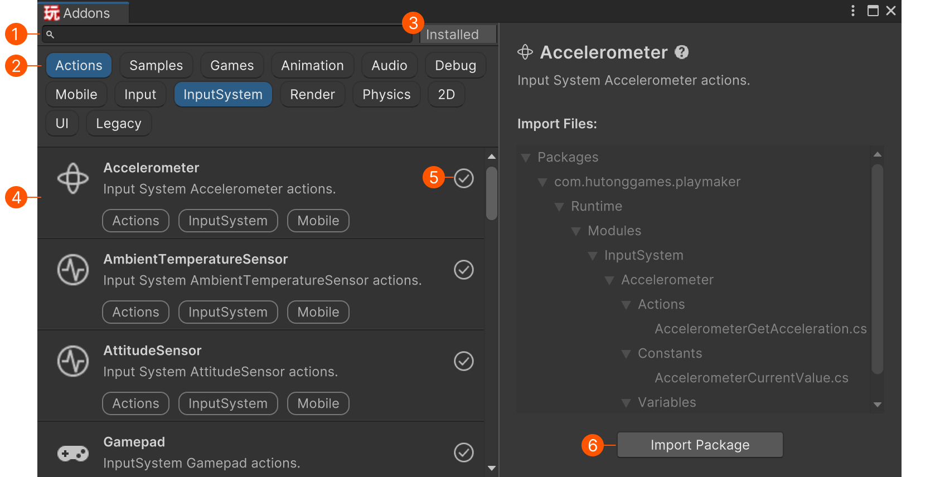This screenshot has height=477, width=940.
Task: Click Actions tag under Accelerometer entry
Action: click(135, 221)
